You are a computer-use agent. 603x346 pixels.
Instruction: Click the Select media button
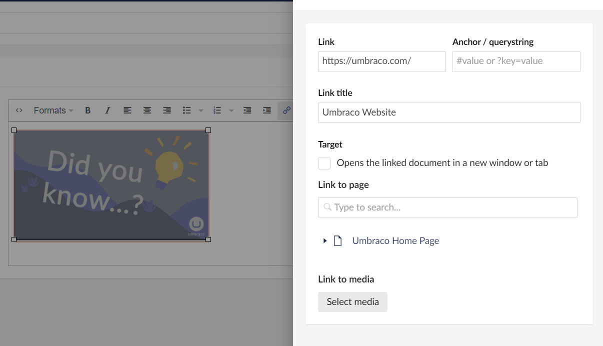tap(352, 301)
